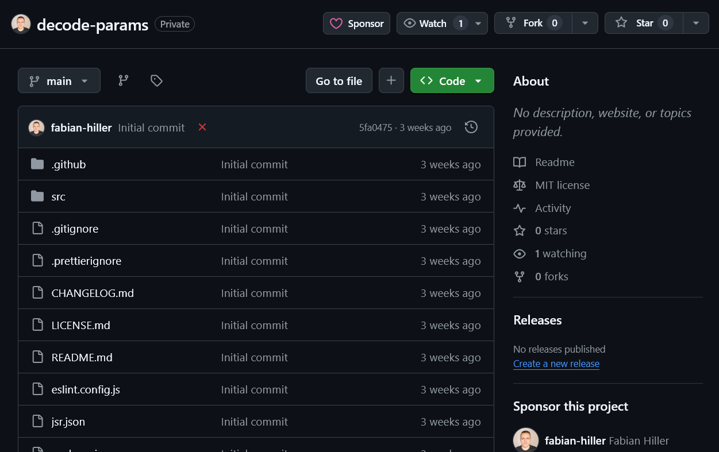Click the fork icon beside 0 forks
The height and width of the screenshot is (452, 719).
(x=520, y=276)
